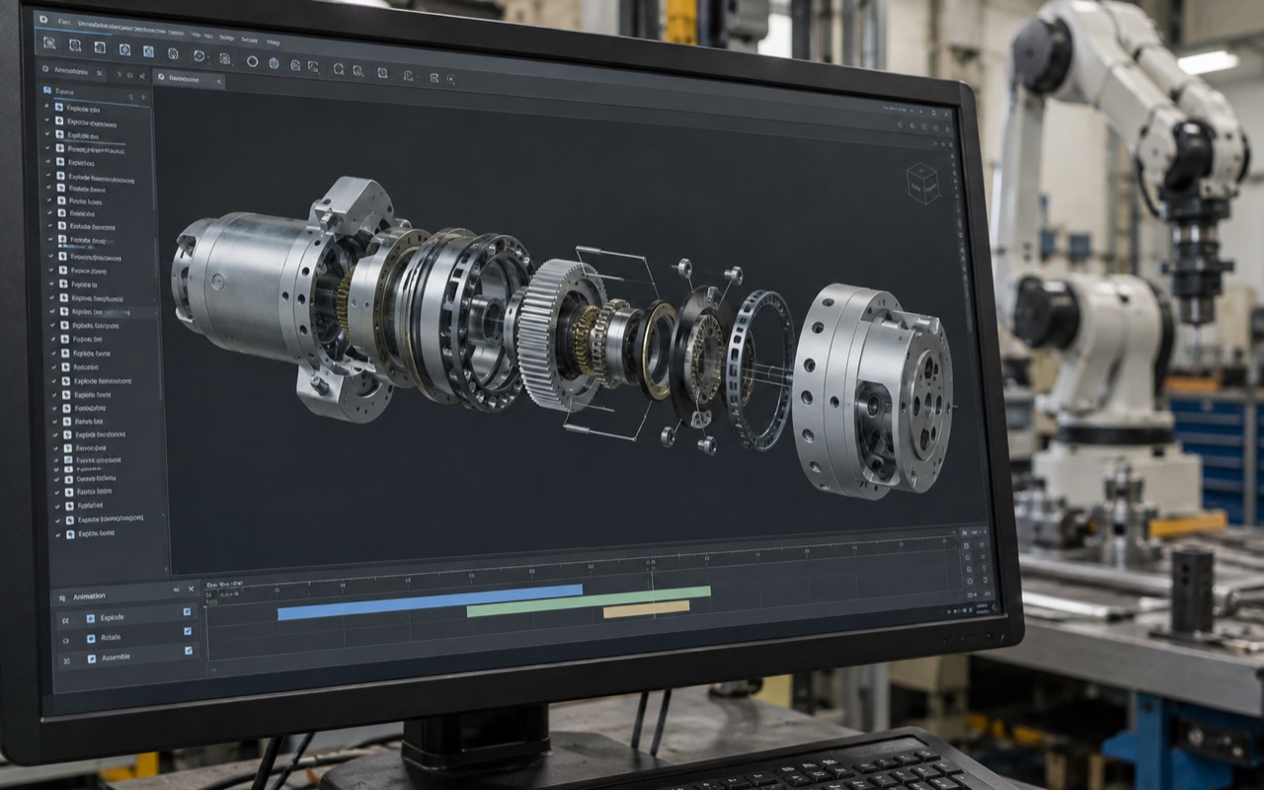The image size is (1264, 790).
Task: Click the icon beside the Assemble track label
Action: (x=91, y=659)
